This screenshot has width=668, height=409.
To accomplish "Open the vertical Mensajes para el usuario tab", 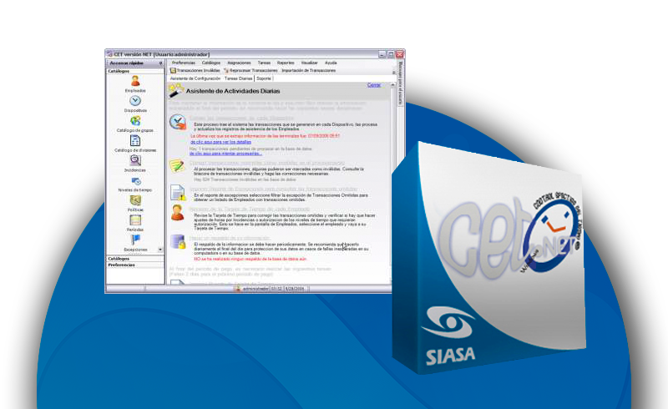I will 401,83.
